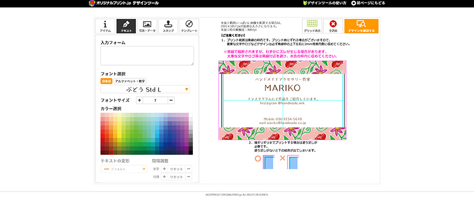The height and width of the screenshot is (202, 474).
Task: Pick the selected dark red swatch outlined in red
Action: [x=111, y=153]
